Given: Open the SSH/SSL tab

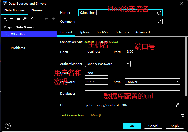Looking at the screenshot, I should click(103, 32).
